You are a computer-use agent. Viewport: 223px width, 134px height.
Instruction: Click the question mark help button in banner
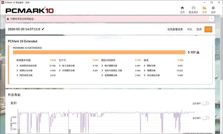(x=212, y=18)
